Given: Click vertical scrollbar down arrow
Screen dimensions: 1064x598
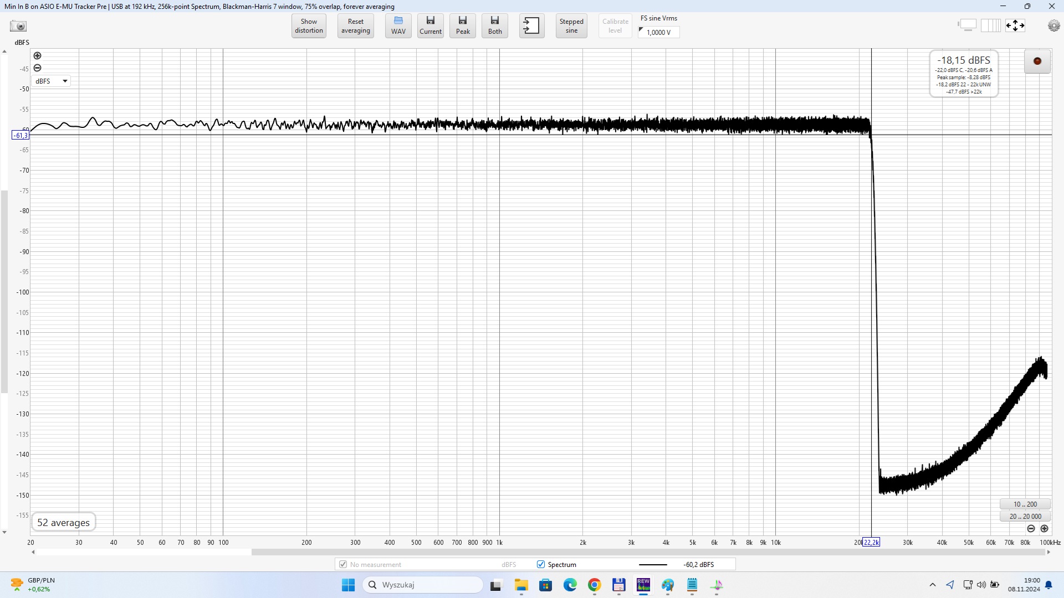Looking at the screenshot, I should [4, 532].
